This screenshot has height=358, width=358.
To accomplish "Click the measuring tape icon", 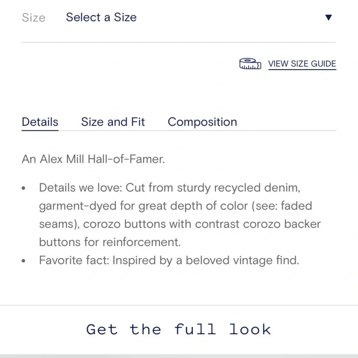I will click(250, 64).
